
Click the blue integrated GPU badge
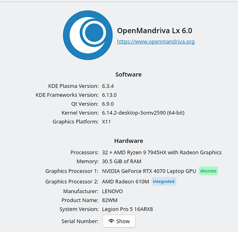(164, 181)
